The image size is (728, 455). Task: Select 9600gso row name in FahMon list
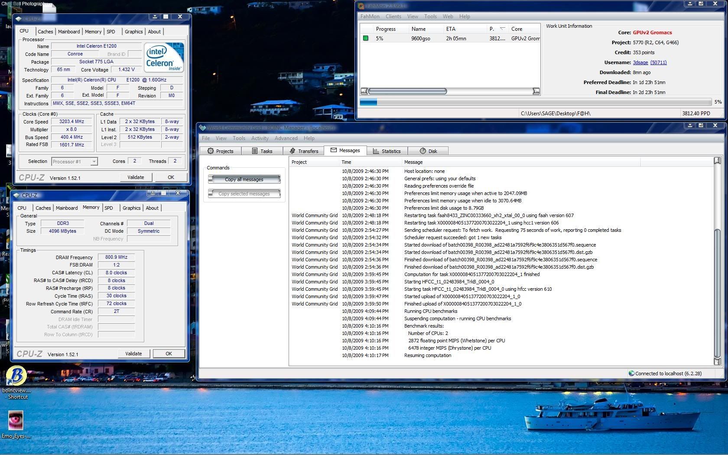pyautogui.click(x=420, y=39)
